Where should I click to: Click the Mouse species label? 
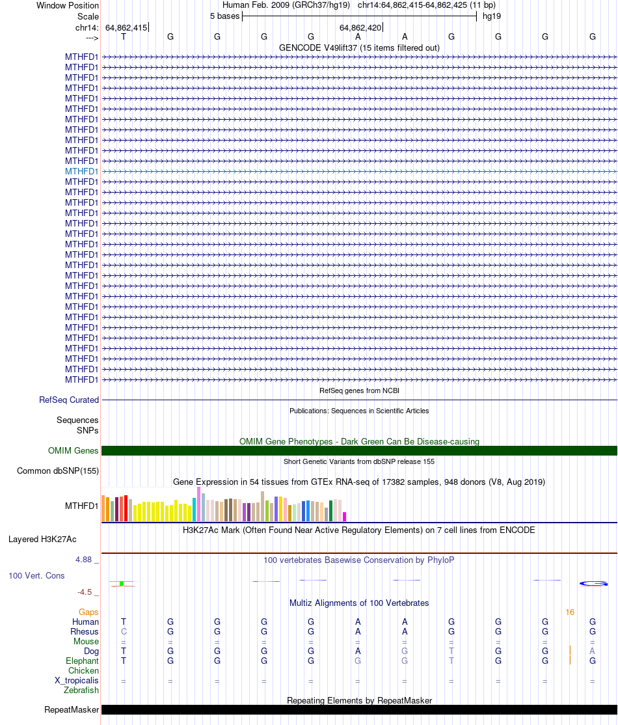pos(86,641)
